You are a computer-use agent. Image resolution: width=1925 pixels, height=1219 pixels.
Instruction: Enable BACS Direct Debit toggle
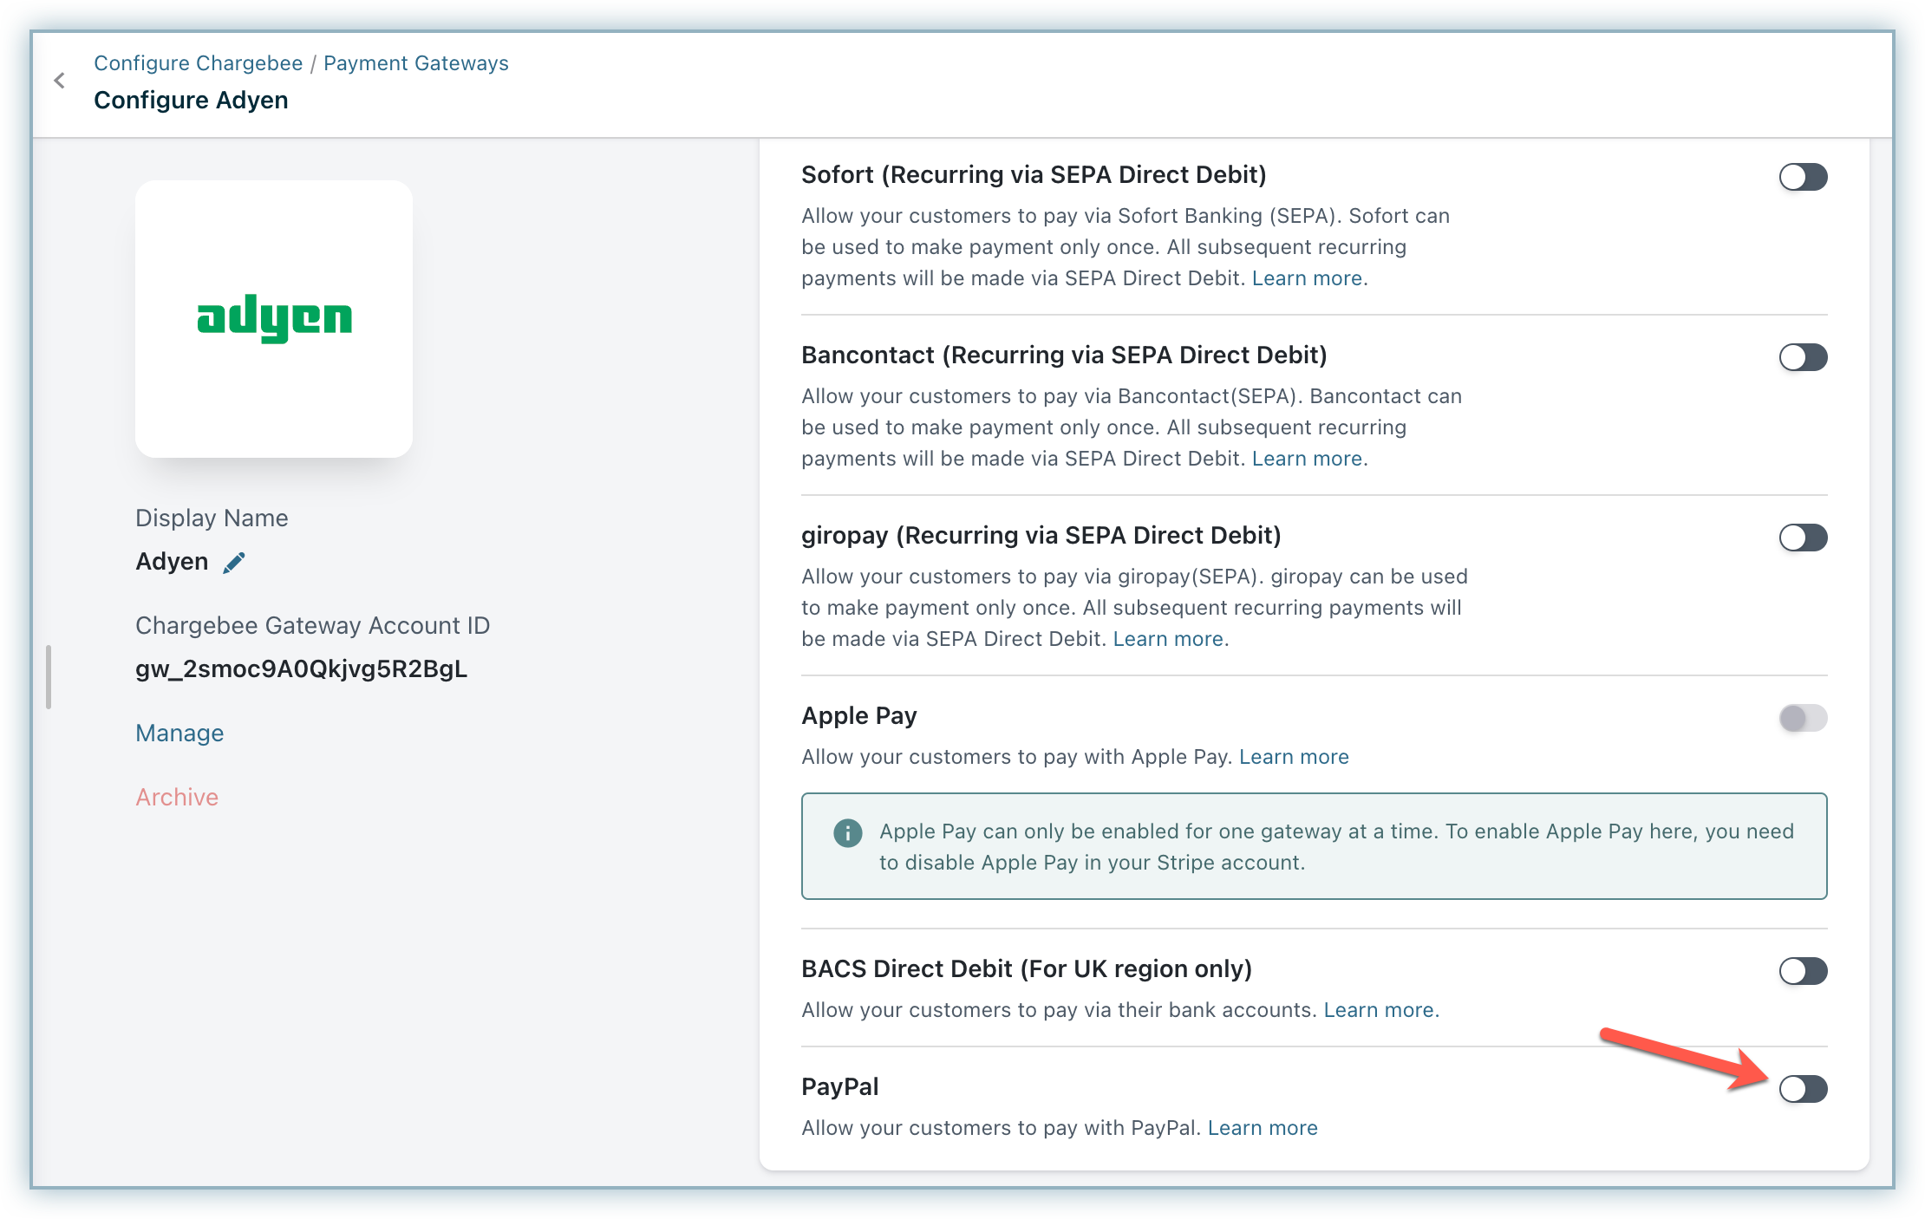coord(1803,971)
